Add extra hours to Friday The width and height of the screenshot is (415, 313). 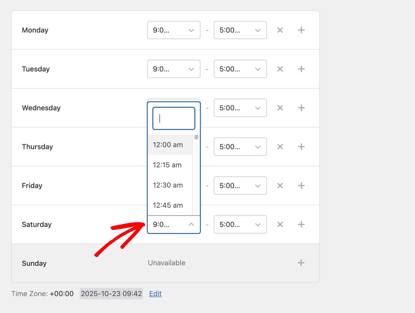tap(301, 186)
